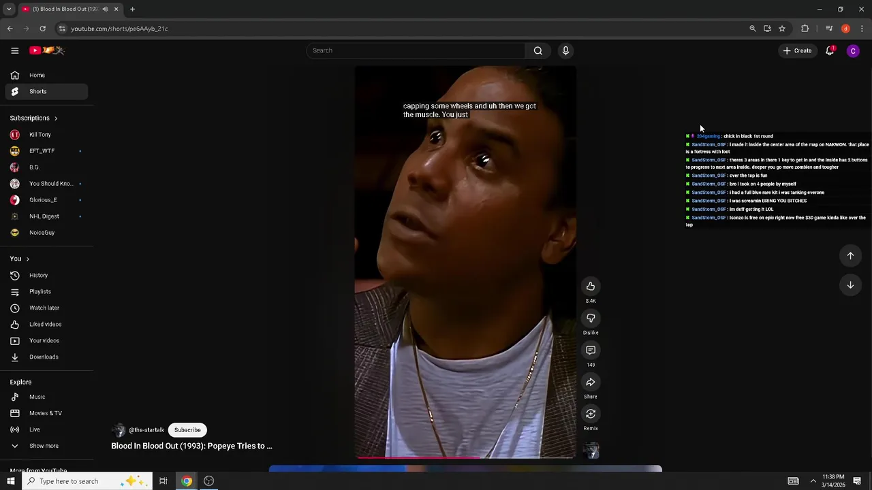The width and height of the screenshot is (872, 490).
Task: Go to next Short with down arrow
Action: click(x=850, y=285)
